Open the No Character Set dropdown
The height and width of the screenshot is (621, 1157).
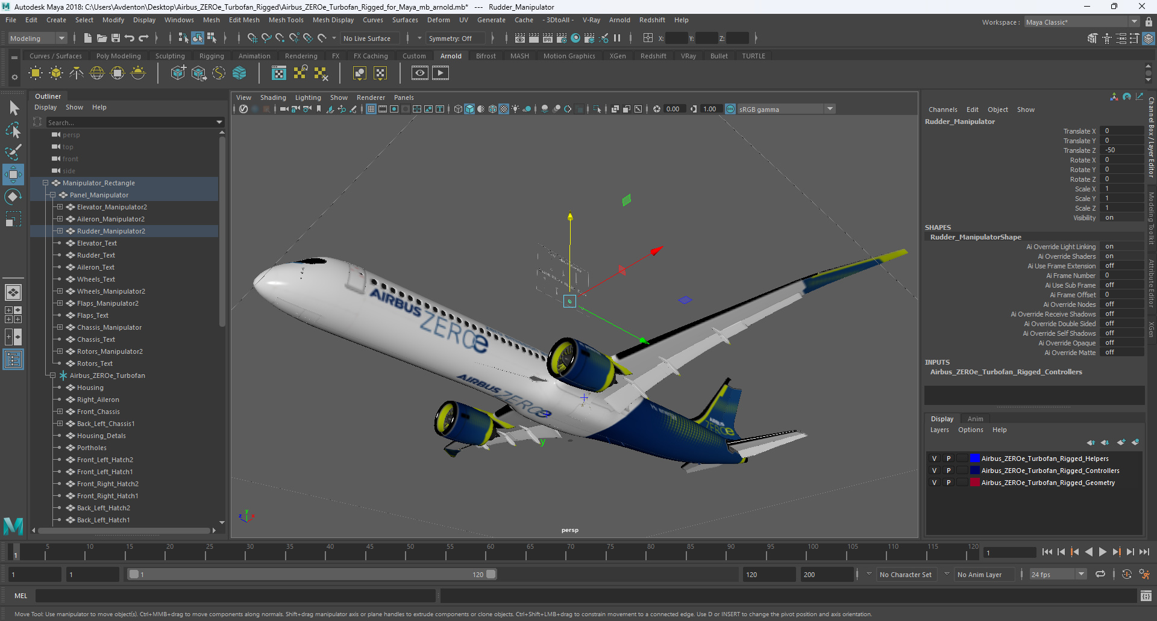click(x=905, y=575)
